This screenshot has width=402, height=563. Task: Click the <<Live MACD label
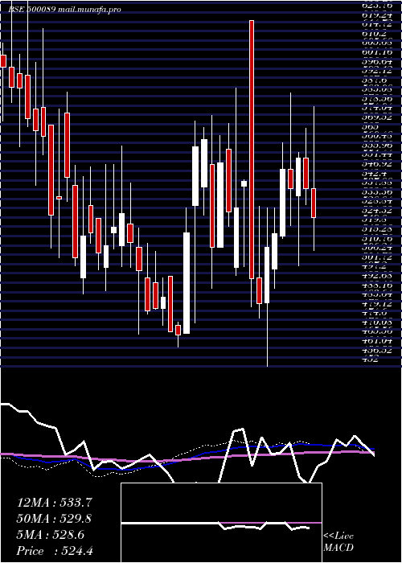coord(338,542)
